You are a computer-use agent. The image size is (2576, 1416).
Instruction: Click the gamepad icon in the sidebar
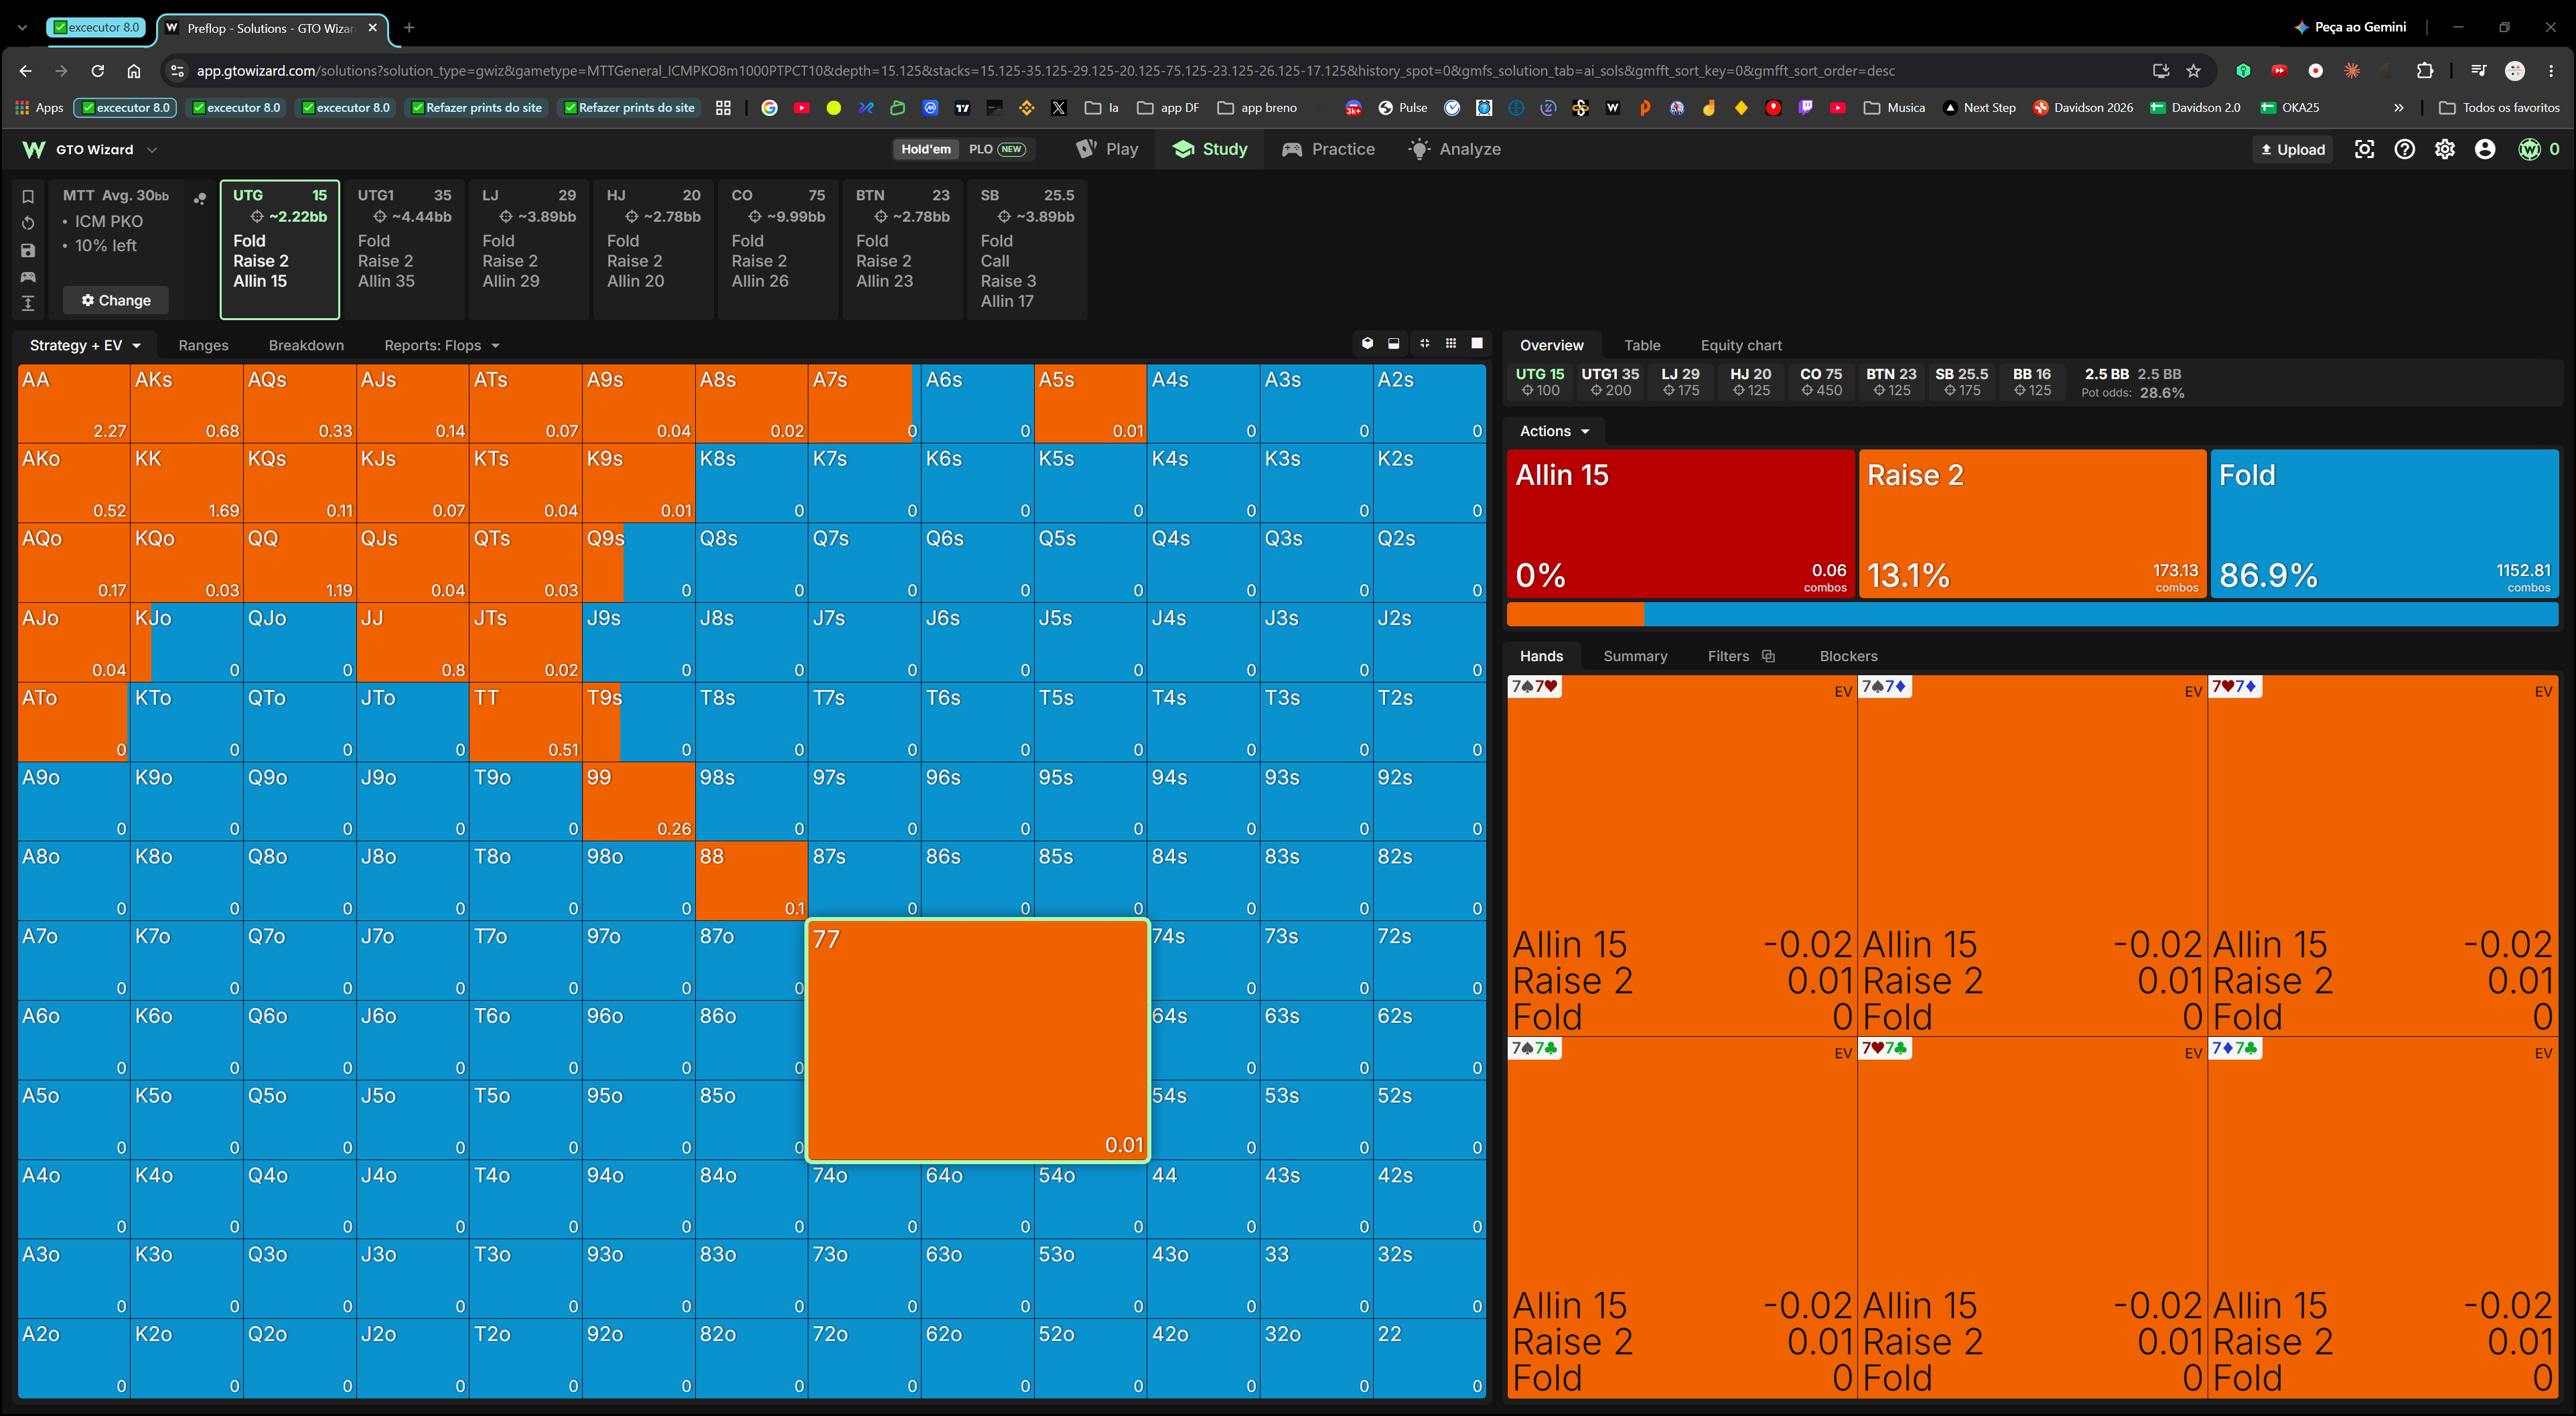click(x=28, y=277)
